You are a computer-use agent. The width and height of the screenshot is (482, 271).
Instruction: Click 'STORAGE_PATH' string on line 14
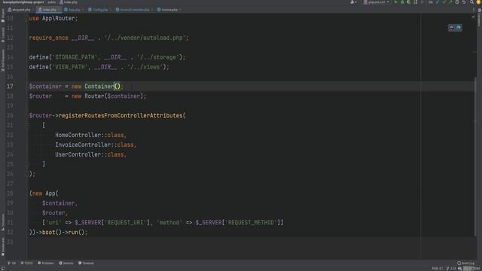coord(75,57)
